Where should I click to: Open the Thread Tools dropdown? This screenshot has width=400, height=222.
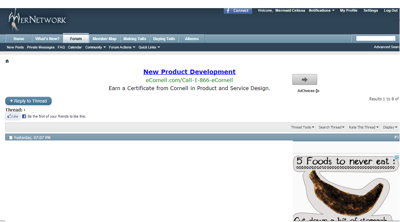[x=302, y=127]
